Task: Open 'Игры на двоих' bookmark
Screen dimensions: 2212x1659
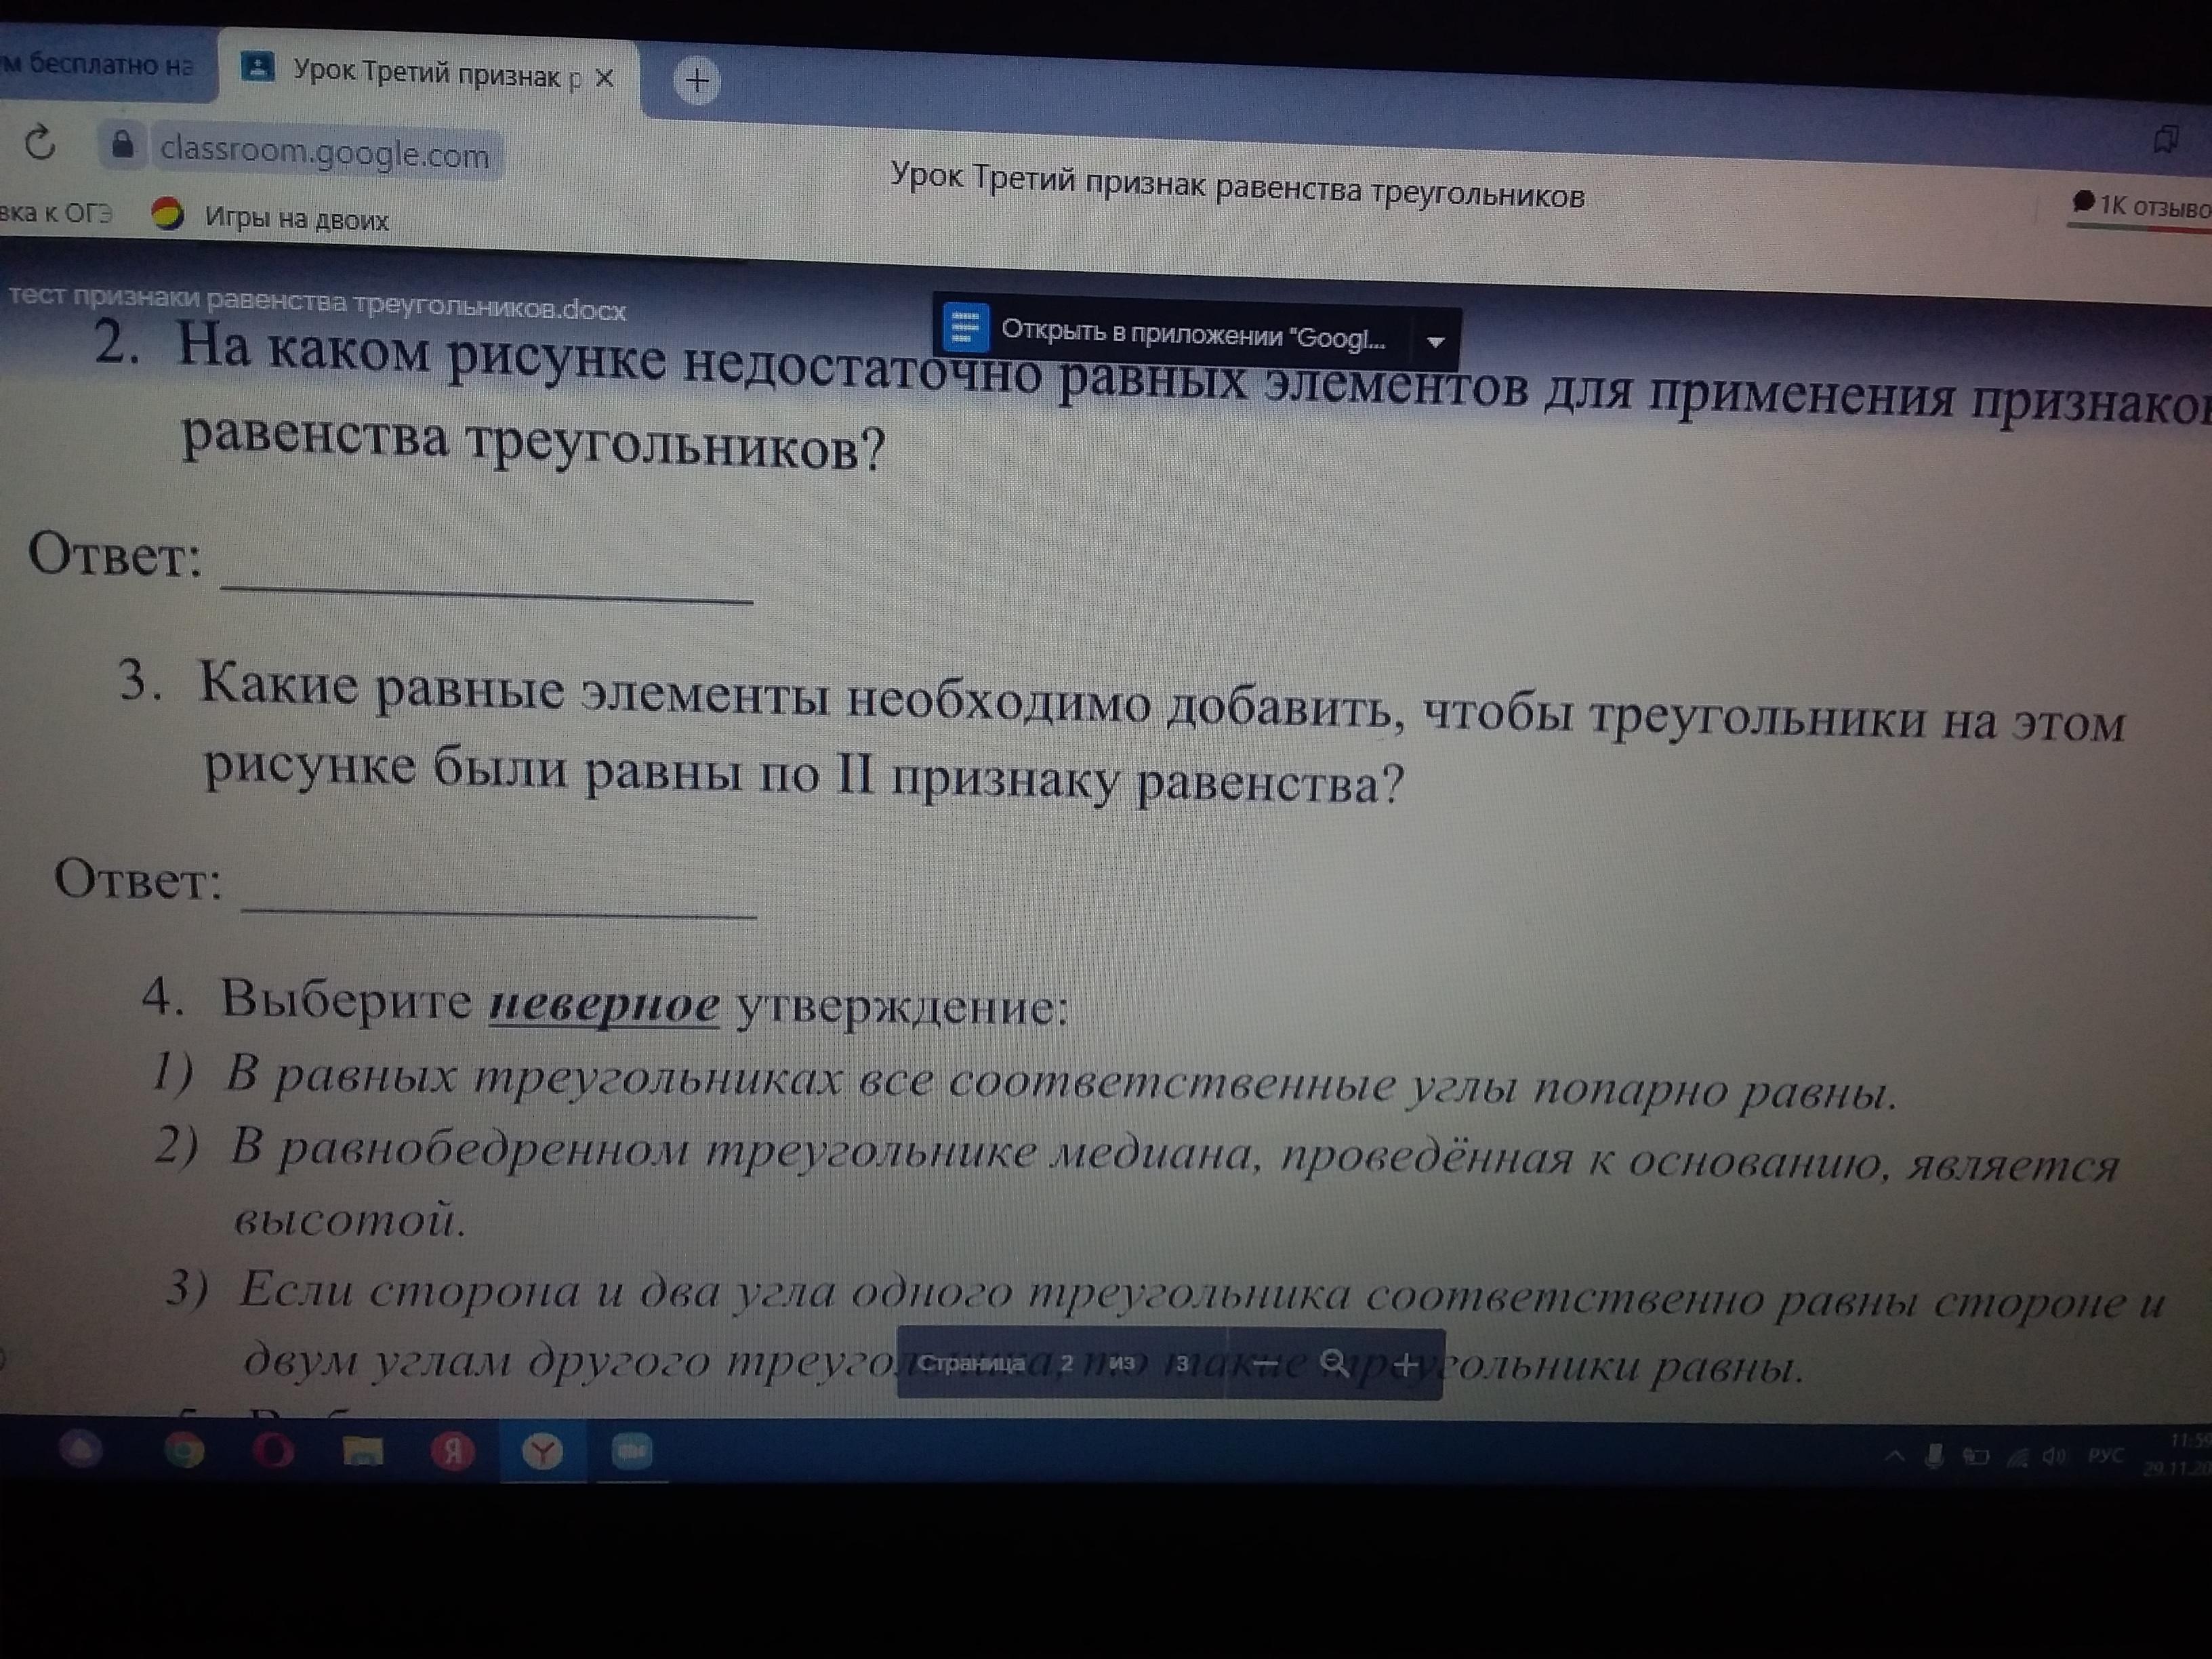Action: (x=295, y=218)
